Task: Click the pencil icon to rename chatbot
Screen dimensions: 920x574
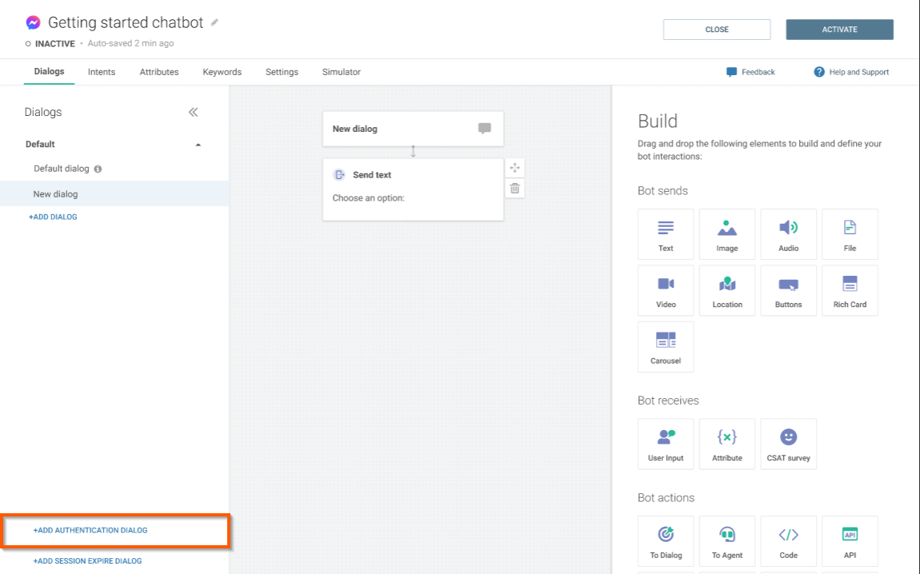Action: 214,22
